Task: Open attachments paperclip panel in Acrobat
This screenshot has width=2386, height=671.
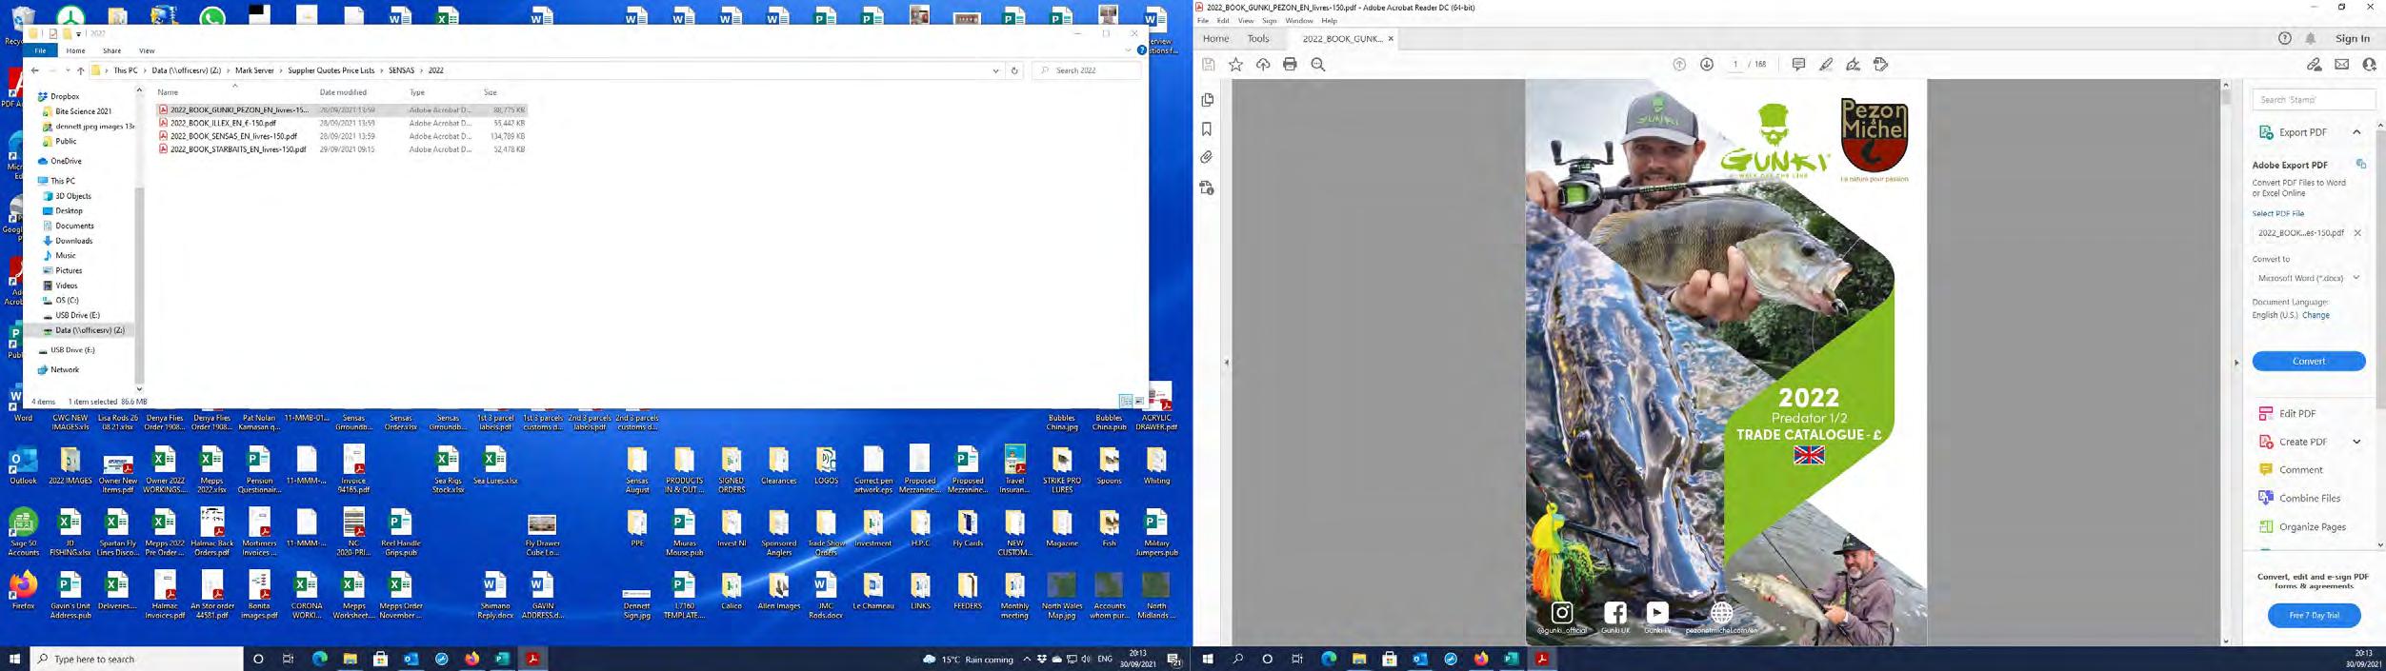Action: pos(1208,158)
